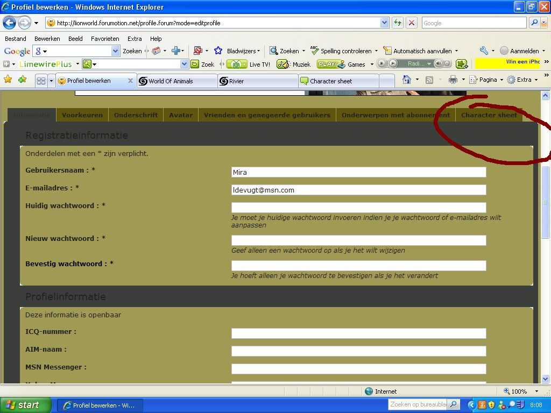551x413 pixels.
Task: Click the Google toolbar popup blocker icon
Action: (x=198, y=51)
